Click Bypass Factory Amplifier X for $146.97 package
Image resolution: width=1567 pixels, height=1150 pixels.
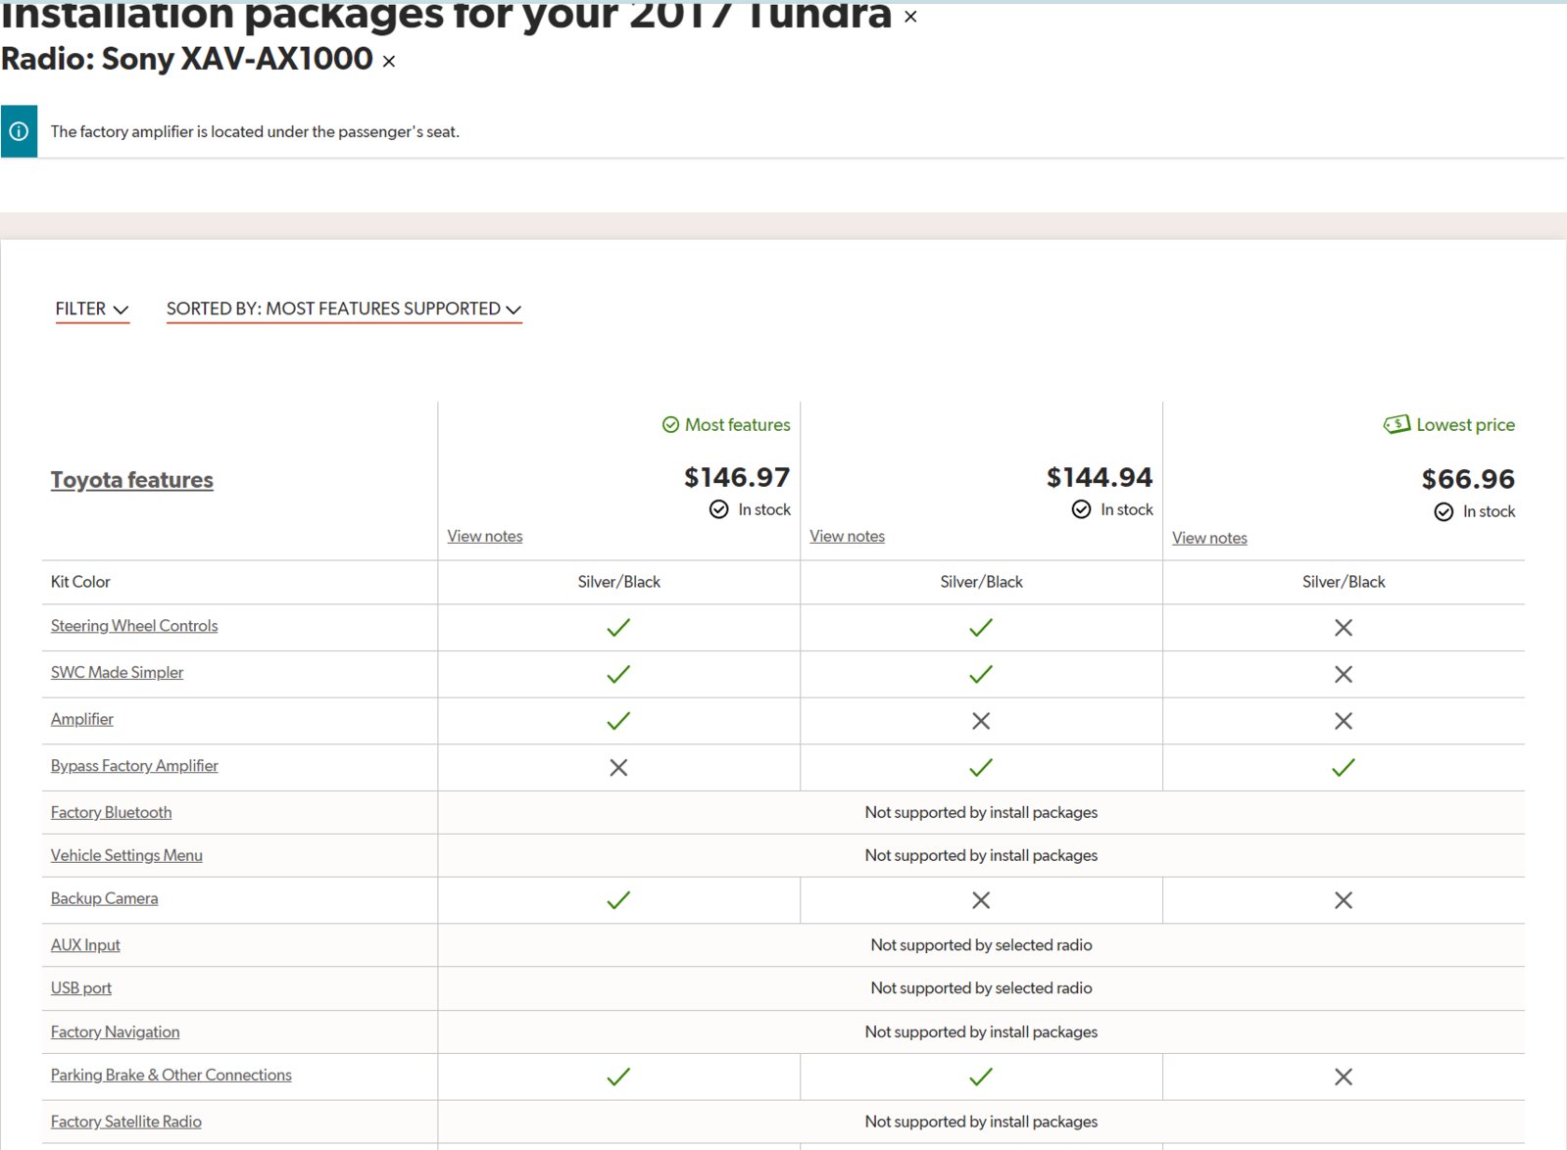coord(618,768)
